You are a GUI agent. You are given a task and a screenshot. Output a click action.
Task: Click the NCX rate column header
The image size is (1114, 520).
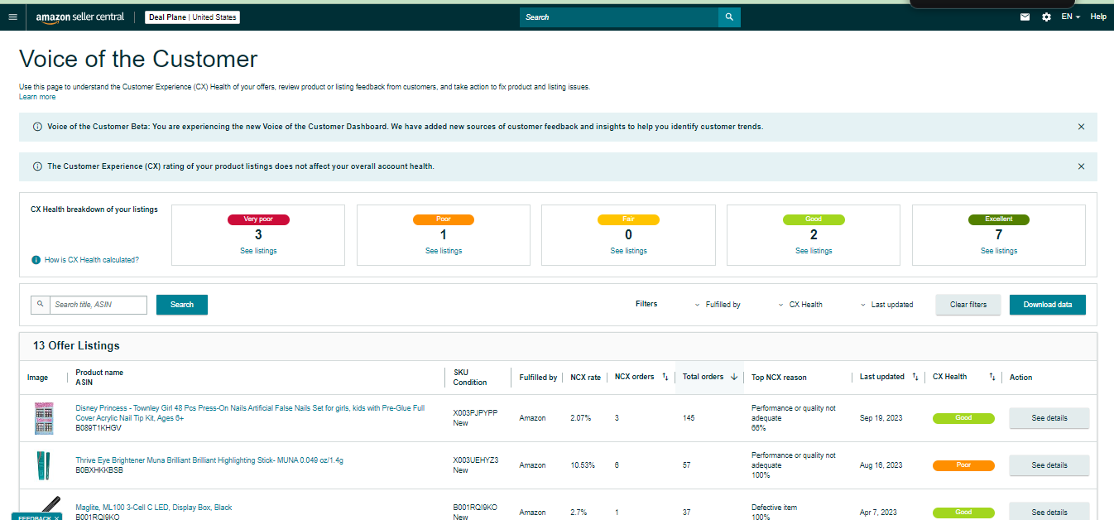585,377
